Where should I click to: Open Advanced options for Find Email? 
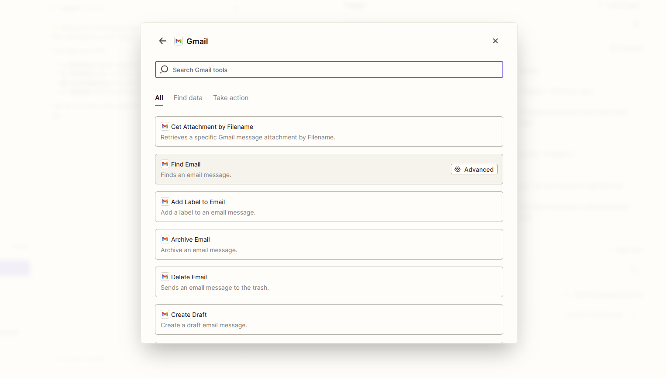[474, 169]
